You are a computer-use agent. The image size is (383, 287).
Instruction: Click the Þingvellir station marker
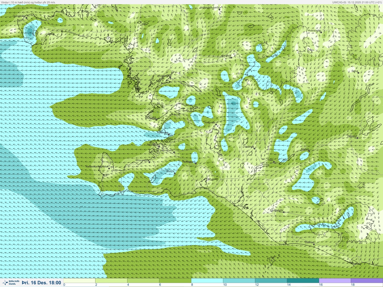point(216,124)
